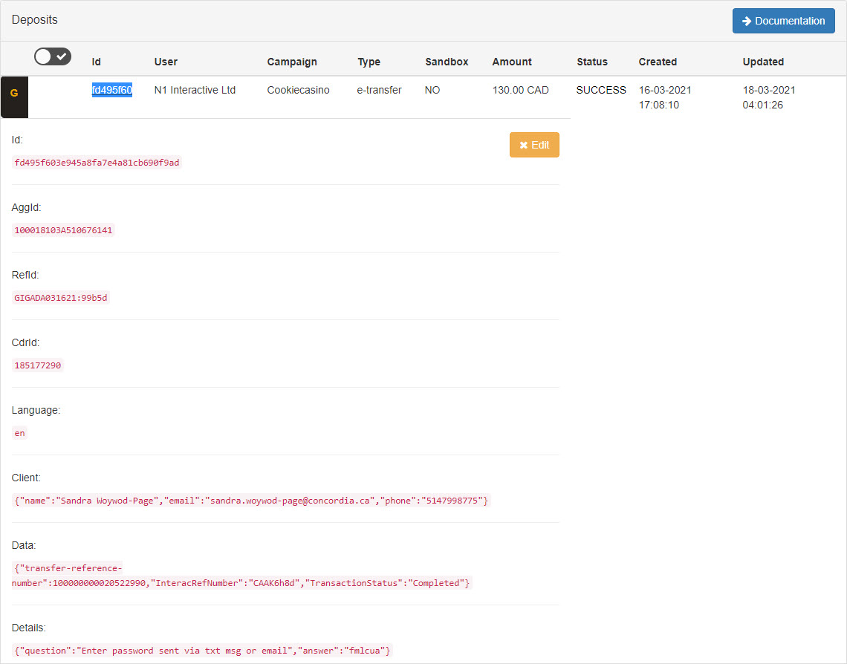Click the amount 130.00 CAD
The height and width of the screenshot is (664, 847).
pyautogui.click(x=520, y=90)
